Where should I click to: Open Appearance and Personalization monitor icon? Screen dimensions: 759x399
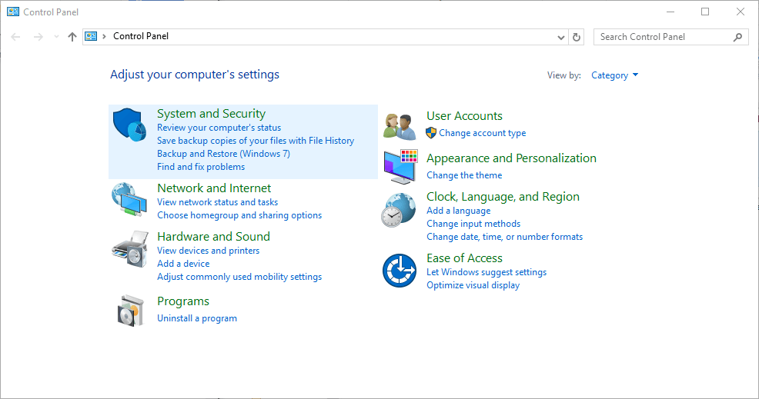[400, 166]
